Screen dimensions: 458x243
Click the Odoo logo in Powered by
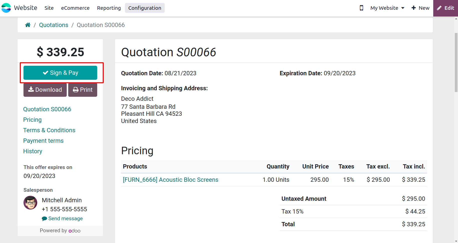point(74,231)
